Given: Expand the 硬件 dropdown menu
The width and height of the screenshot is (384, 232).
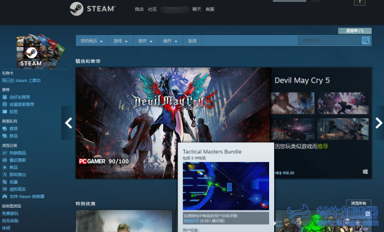Looking at the screenshot, I should [171, 41].
